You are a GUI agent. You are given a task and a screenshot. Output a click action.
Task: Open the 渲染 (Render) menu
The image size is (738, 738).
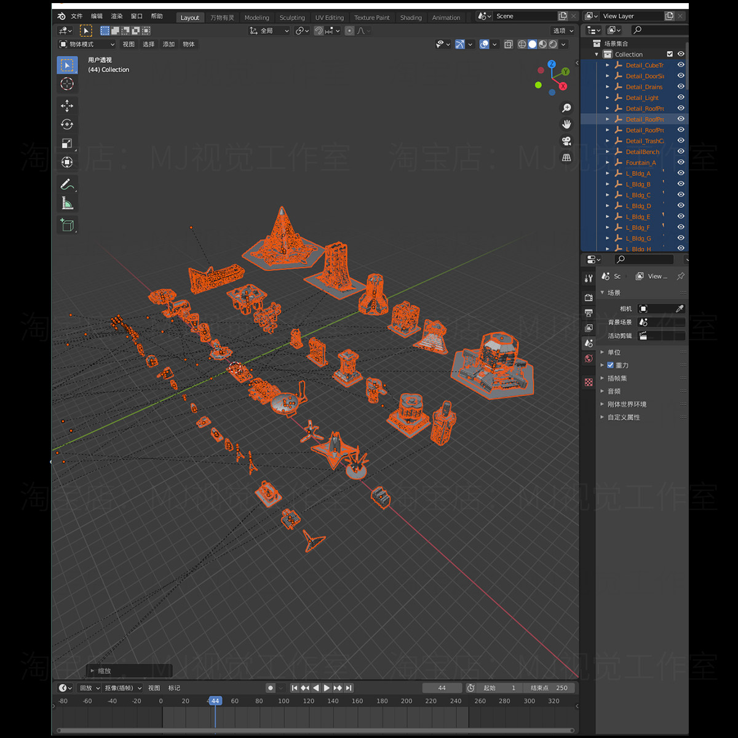pos(117,16)
